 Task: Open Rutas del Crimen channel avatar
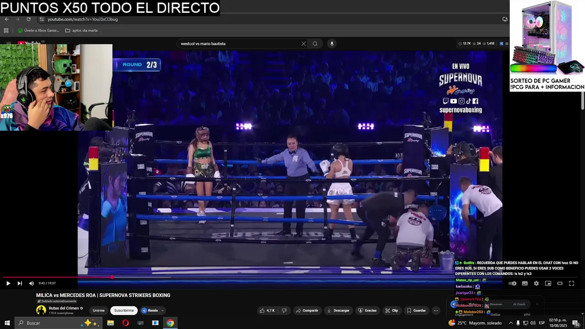(41, 310)
